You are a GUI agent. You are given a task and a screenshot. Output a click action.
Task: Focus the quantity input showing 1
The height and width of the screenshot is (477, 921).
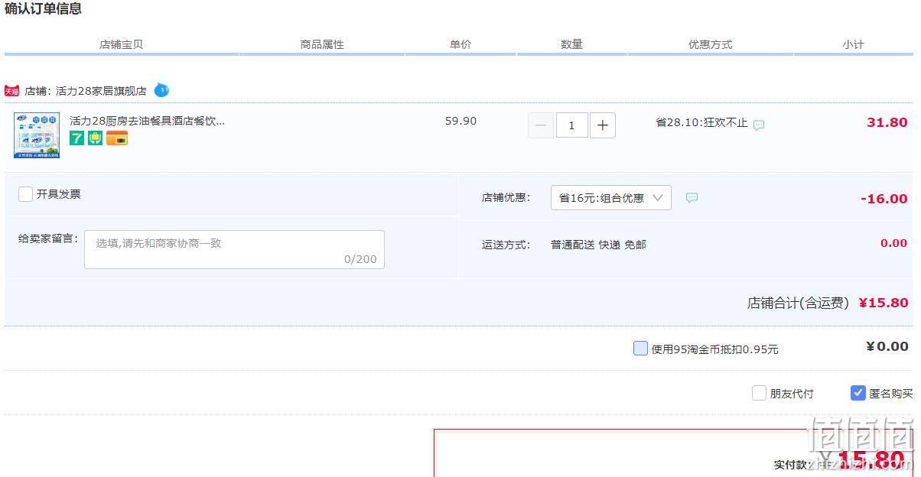tap(571, 125)
